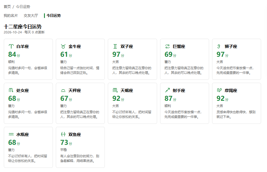
Task: Click the score 73 on the 双鱼座 card
Action: point(64,142)
